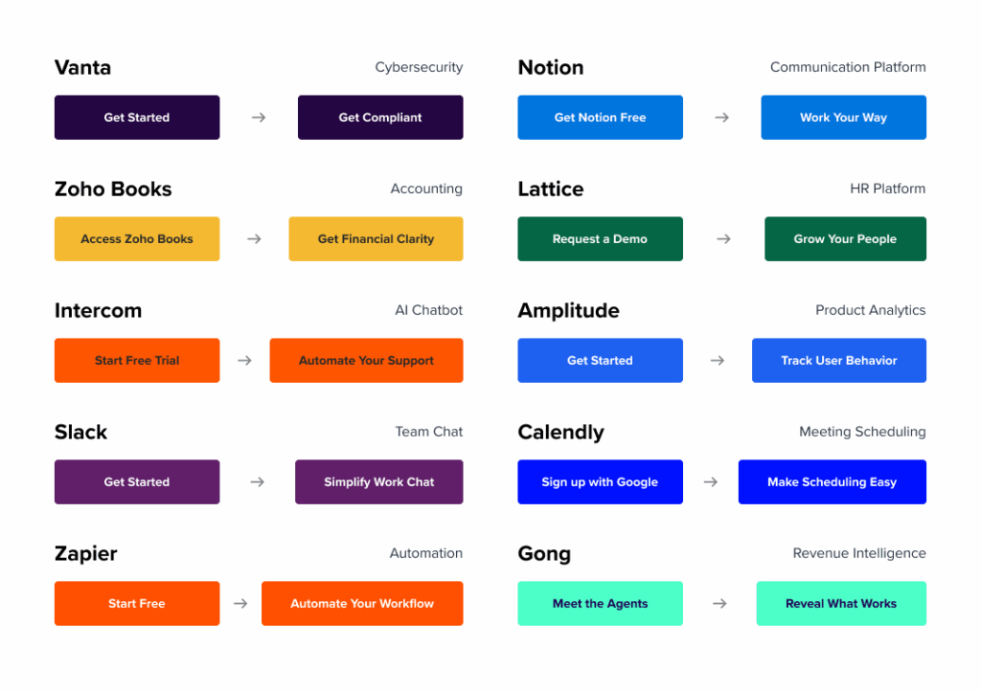
Task: Click the green Grow Your People button
Action: 845,239
